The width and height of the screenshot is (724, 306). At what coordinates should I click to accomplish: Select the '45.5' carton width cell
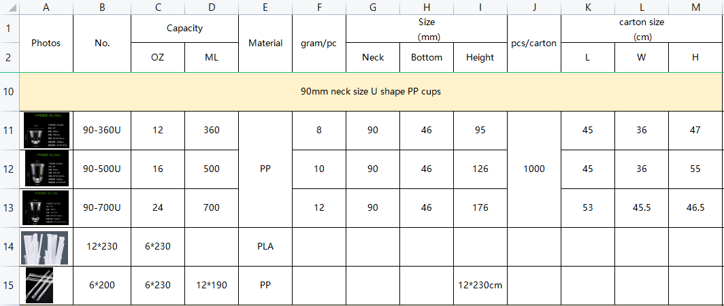tap(641, 207)
